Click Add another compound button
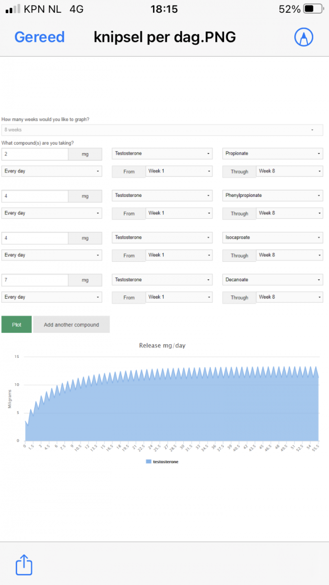The height and width of the screenshot is (585, 329). click(71, 325)
